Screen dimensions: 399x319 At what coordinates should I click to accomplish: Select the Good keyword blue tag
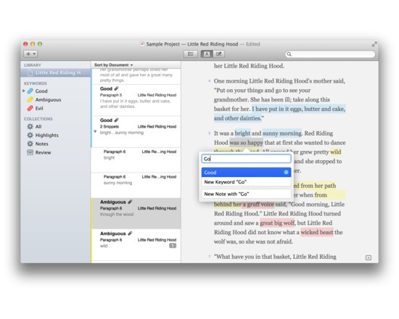[30, 91]
